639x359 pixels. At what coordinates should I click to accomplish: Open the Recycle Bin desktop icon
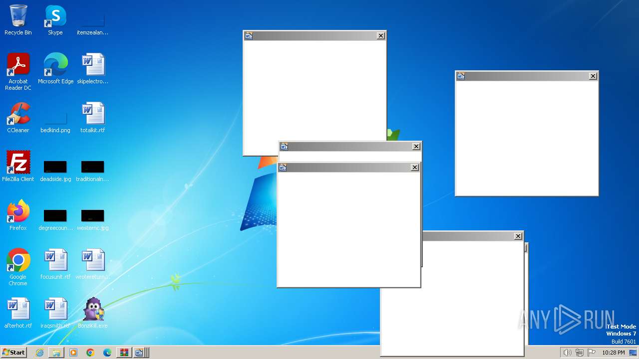[18, 20]
